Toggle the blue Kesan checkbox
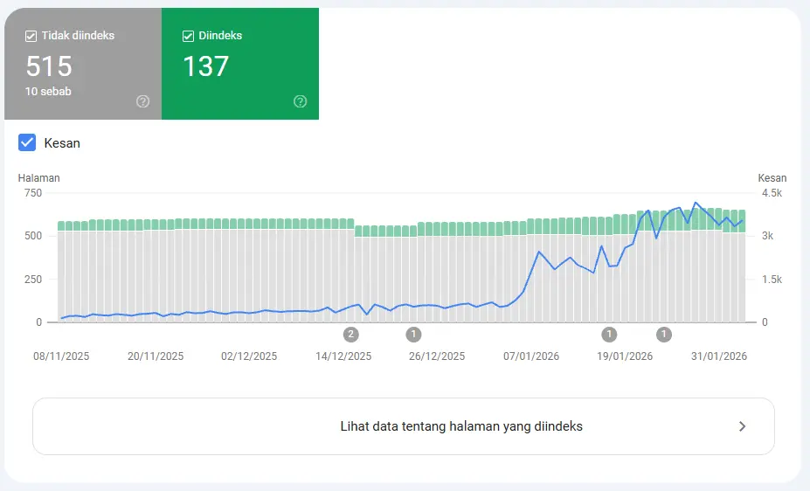 [x=27, y=142]
